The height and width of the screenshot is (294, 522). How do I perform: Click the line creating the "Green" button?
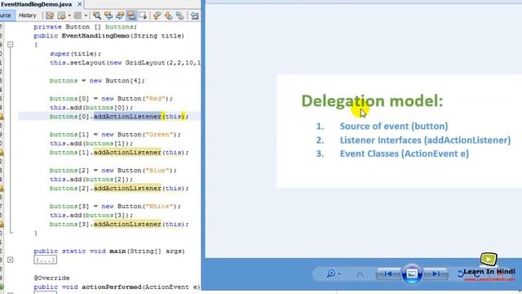pyautogui.click(x=115, y=134)
